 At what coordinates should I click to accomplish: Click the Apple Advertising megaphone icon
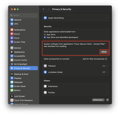(45, 18)
